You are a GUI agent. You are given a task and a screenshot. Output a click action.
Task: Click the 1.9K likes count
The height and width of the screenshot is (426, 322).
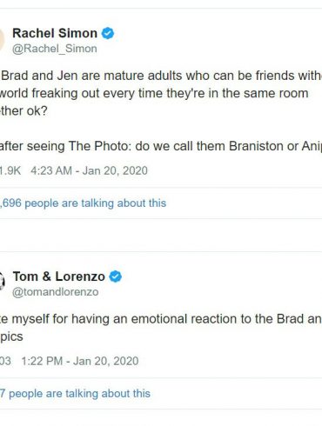(x=10, y=170)
